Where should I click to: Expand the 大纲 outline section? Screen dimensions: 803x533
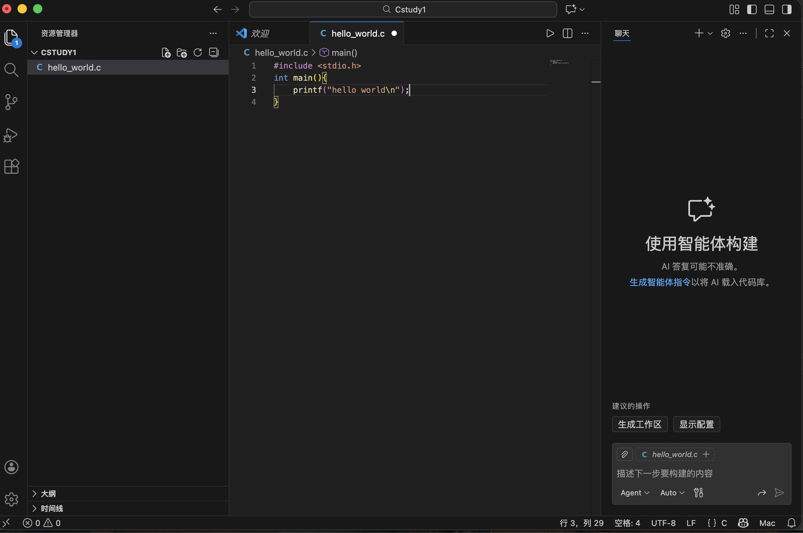(x=48, y=494)
